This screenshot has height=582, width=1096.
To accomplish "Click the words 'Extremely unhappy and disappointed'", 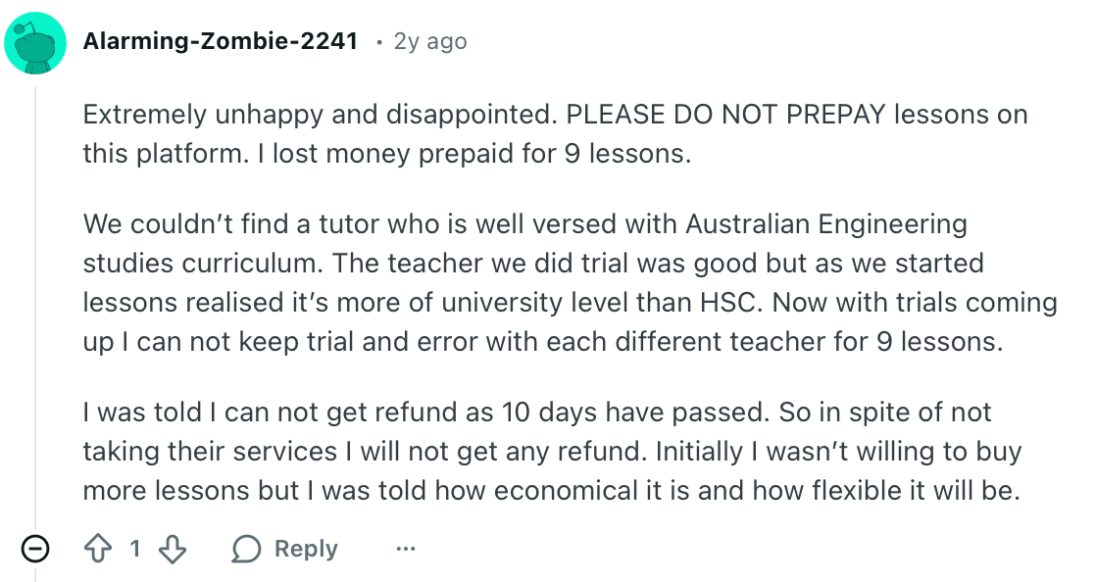I will coord(315,115).
